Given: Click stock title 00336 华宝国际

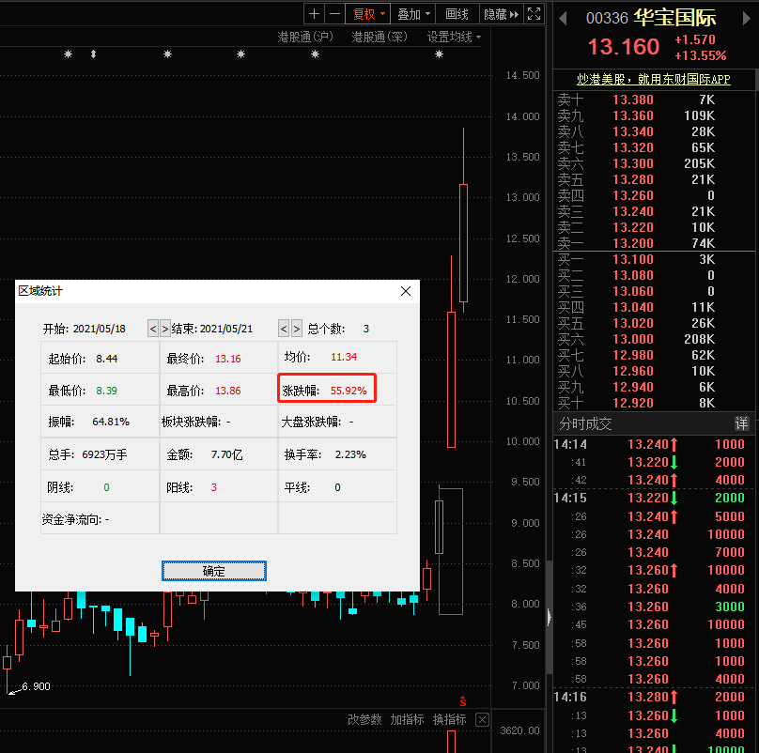Looking at the screenshot, I should 651,18.
